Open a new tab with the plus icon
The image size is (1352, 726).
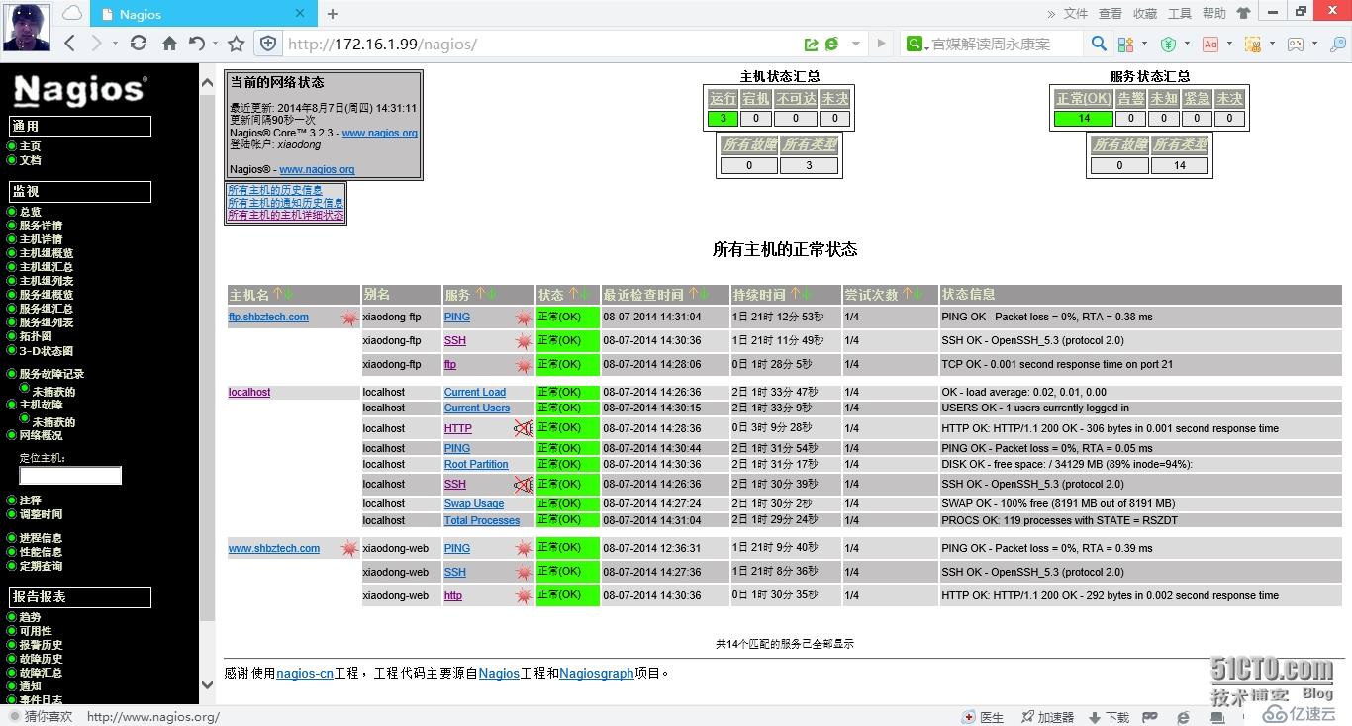[333, 14]
